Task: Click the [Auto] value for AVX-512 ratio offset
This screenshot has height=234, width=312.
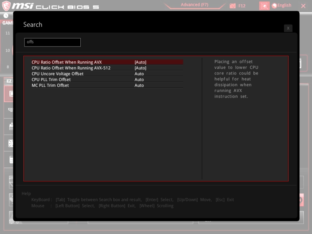Action: (140, 68)
